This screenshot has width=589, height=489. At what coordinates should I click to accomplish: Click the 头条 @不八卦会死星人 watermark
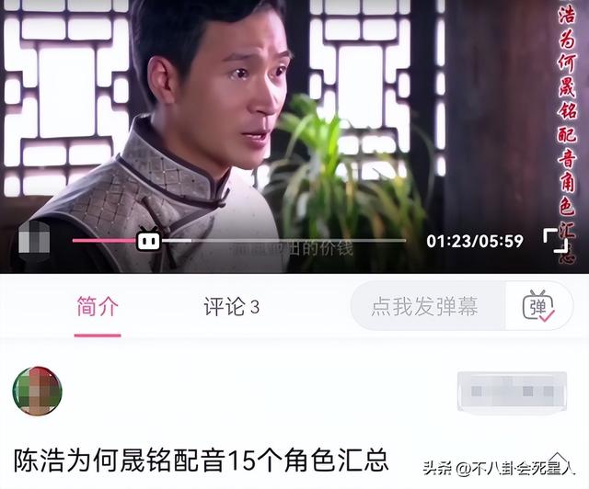(x=499, y=468)
